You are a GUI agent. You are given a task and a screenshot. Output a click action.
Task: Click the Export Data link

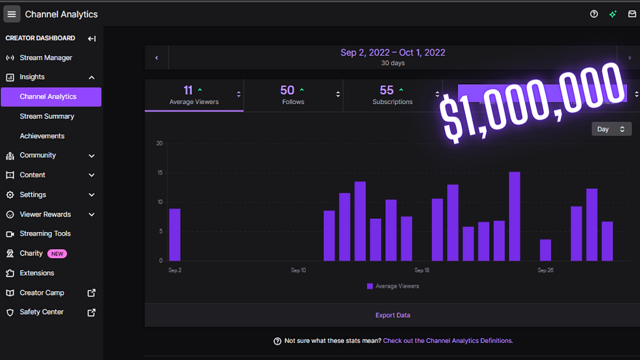(392, 315)
